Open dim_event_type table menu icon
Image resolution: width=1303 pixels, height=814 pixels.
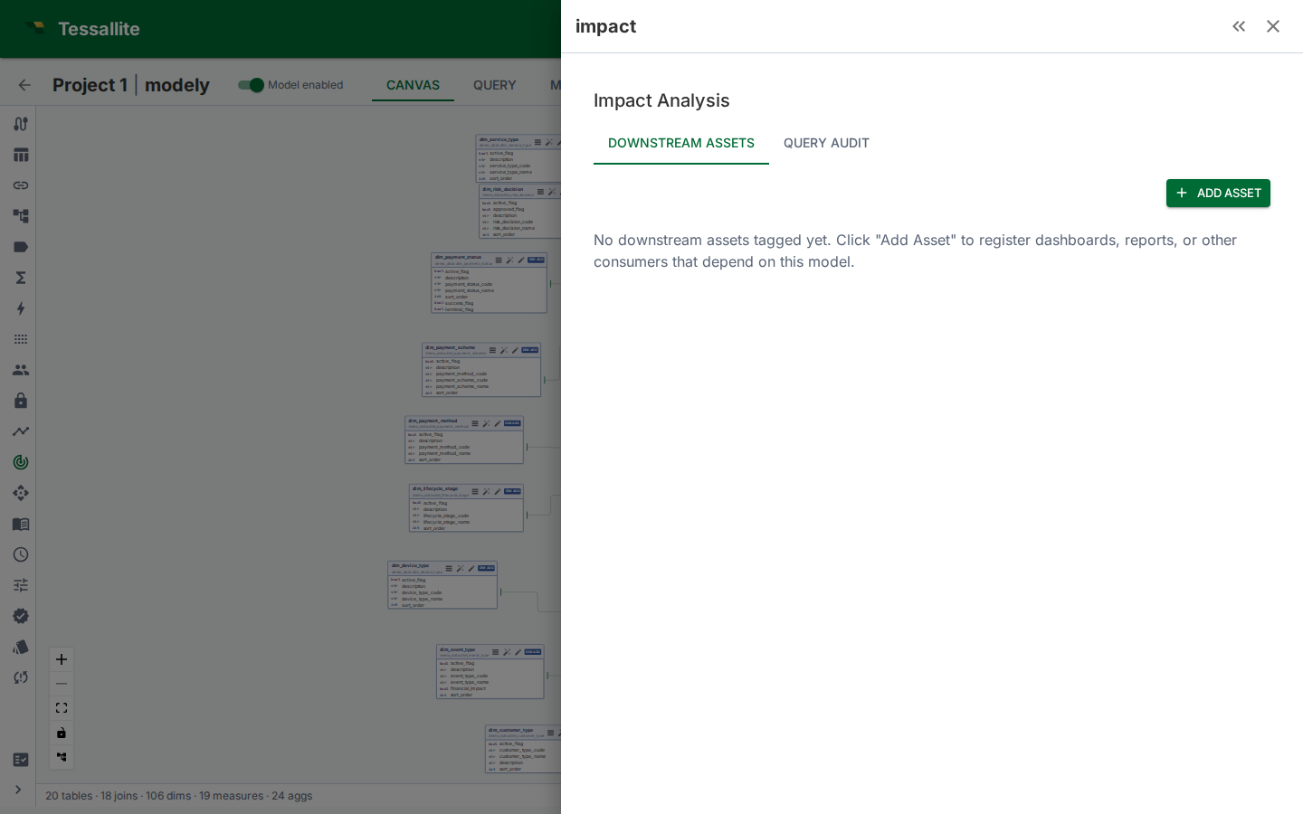tap(496, 652)
